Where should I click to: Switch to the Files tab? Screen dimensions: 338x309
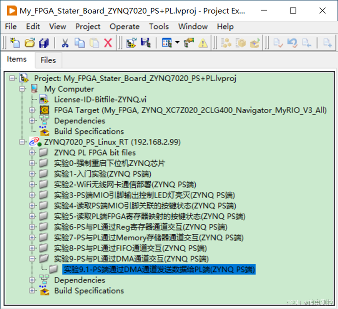coord(48,60)
